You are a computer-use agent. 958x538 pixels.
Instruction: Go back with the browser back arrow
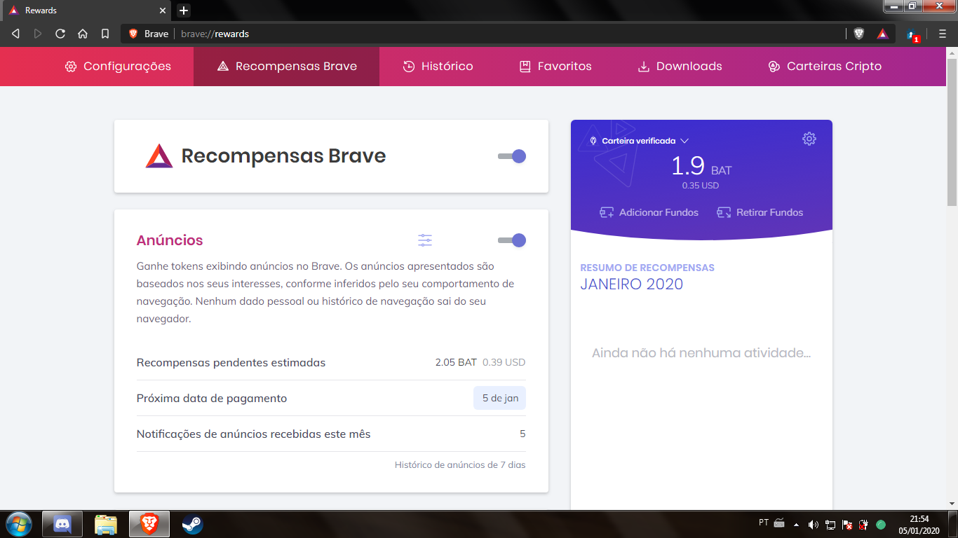point(16,34)
